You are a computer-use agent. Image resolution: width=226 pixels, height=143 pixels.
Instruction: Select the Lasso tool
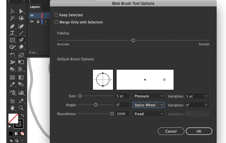point(21,18)
